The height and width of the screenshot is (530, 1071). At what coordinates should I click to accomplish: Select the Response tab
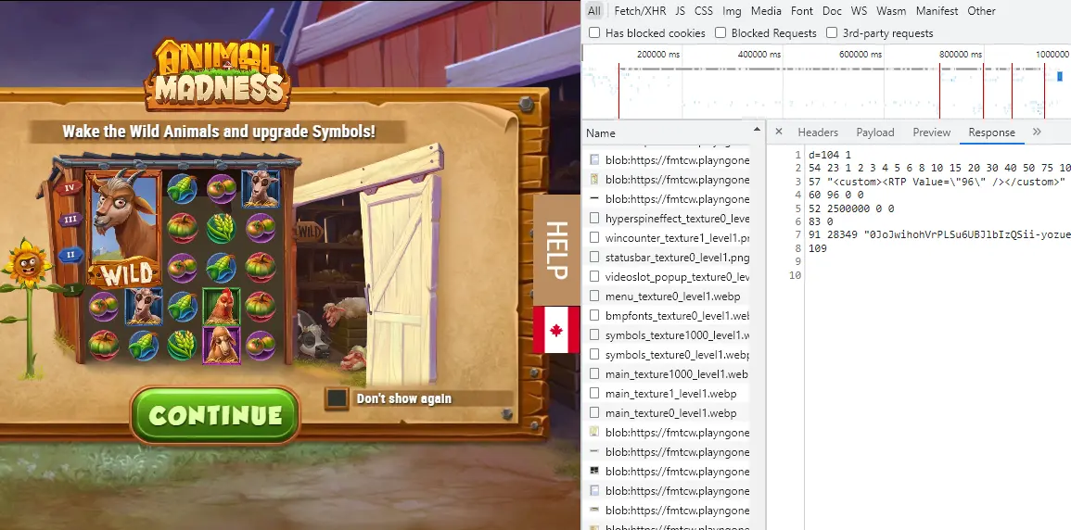[991, 132]
